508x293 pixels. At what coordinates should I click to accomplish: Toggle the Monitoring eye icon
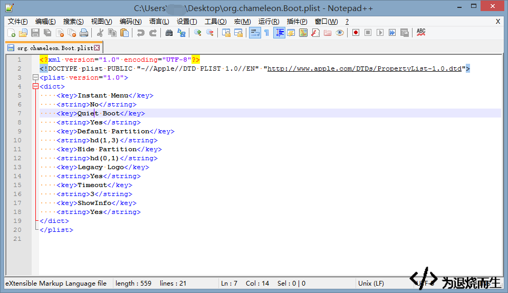pyautogui.click(x=340, y=33)
